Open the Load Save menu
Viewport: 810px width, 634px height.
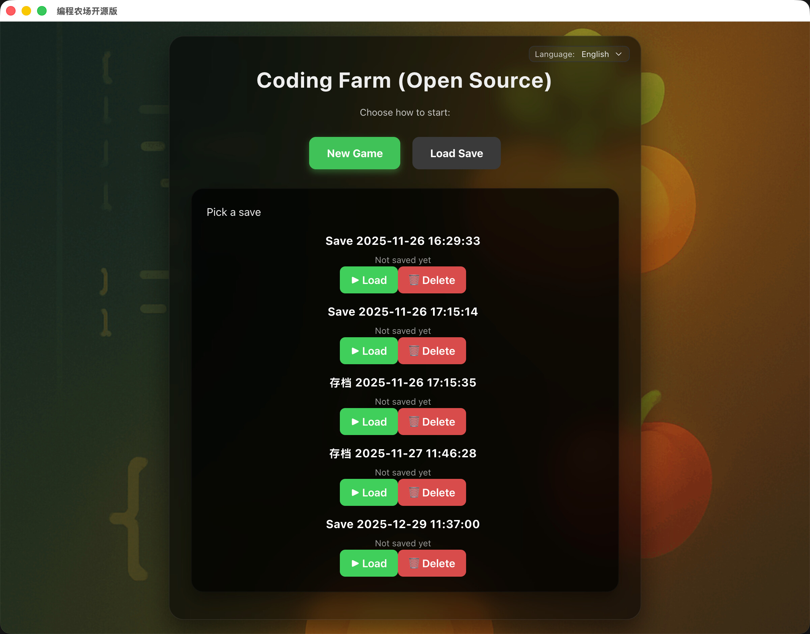[x=456, y=153]
